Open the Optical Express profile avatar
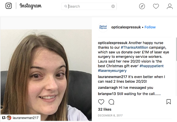 pyautogui.click(x=103, y=27)
